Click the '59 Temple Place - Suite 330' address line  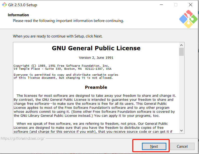tap(63, 69)
